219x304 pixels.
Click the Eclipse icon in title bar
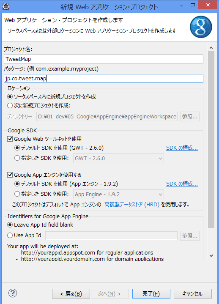(6, 6)
